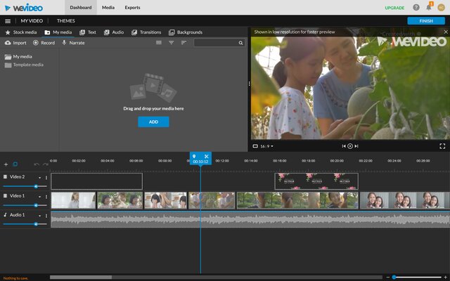Image resolution: width=450 pixels, height=281 pixels.
Task: Click the undo arrow
Action: click(x=37, y=164)
